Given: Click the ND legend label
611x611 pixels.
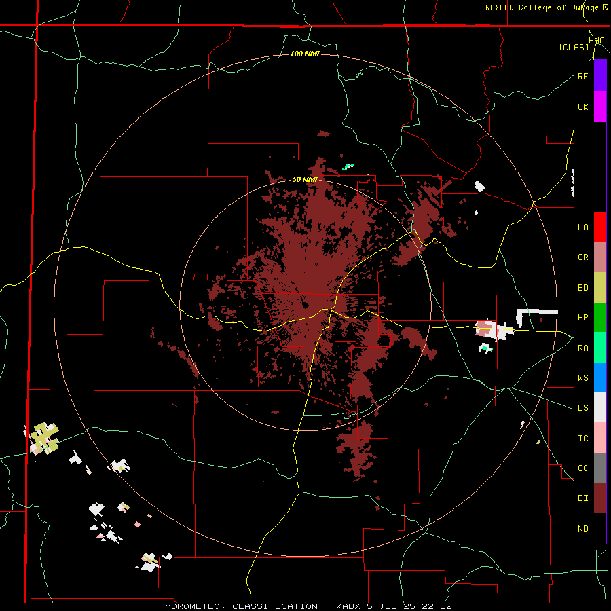Looking at the screenshot, I should coord(582,529).
